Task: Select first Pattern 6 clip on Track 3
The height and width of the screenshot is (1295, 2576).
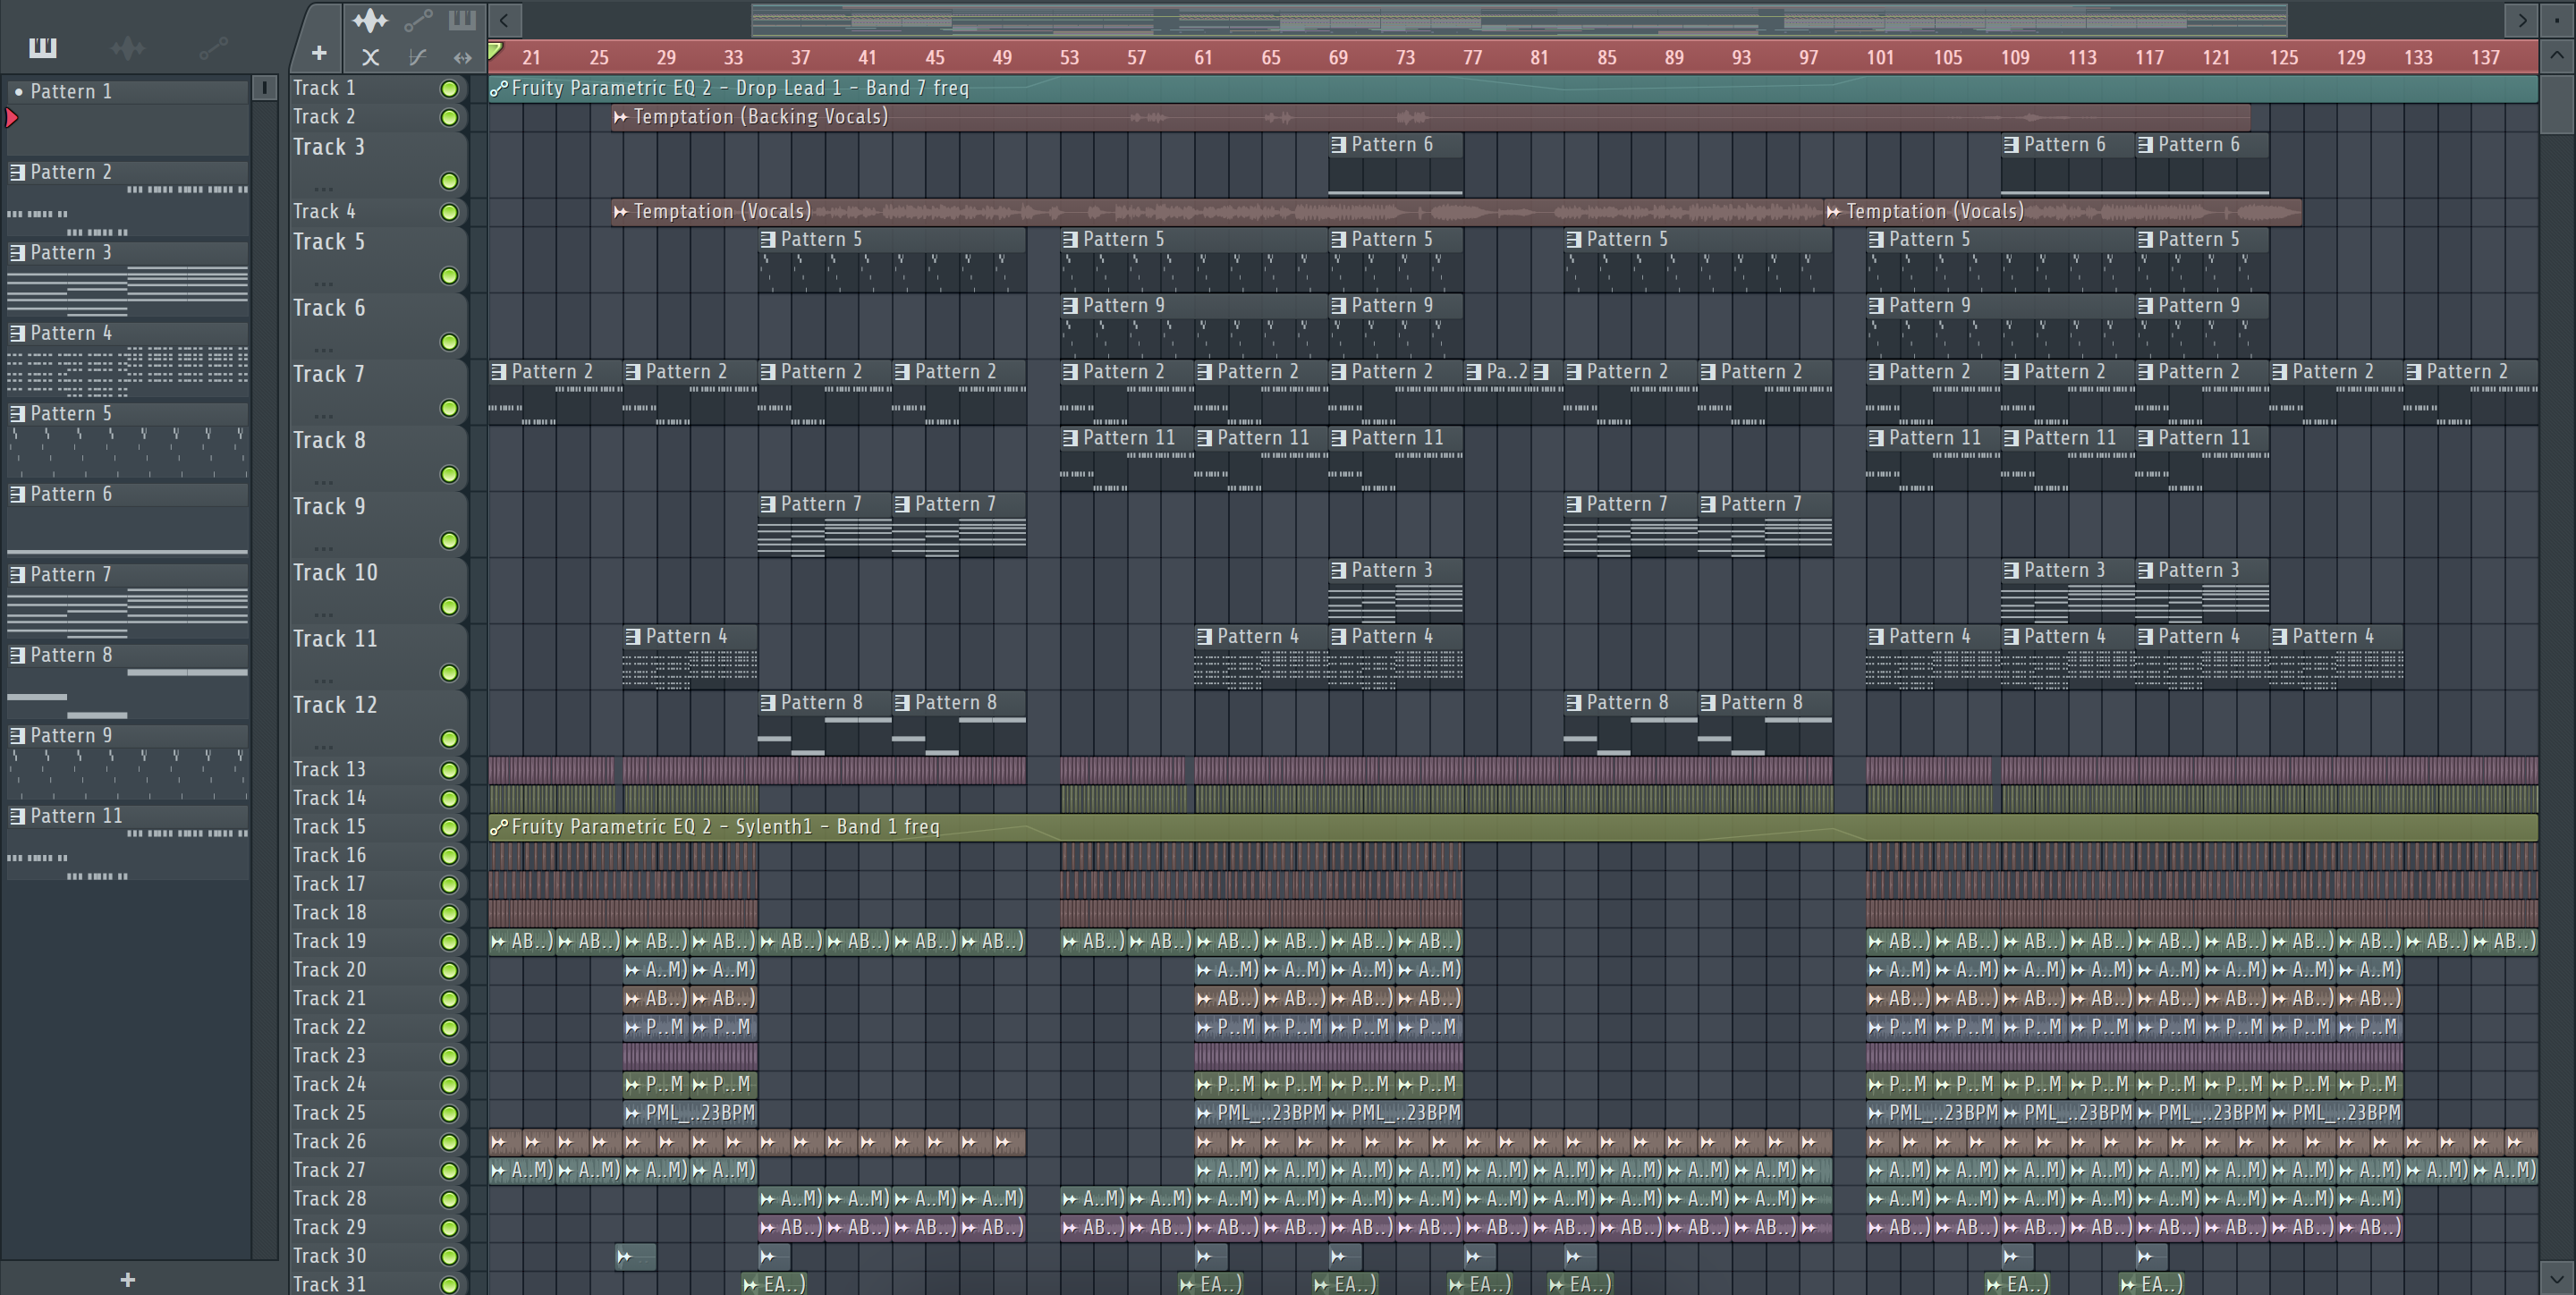Action: coord(1395,164)
